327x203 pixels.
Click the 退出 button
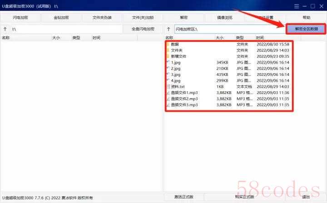306,197
